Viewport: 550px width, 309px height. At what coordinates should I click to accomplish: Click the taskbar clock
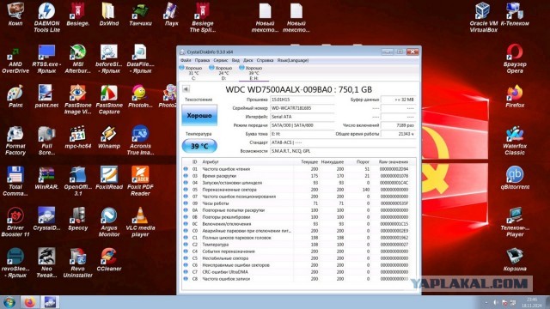[x=532, y=302]
